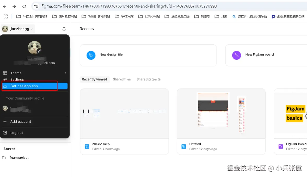
Task: Click FigJam file icon beside FigJam basics
Action: coord(281,147)
